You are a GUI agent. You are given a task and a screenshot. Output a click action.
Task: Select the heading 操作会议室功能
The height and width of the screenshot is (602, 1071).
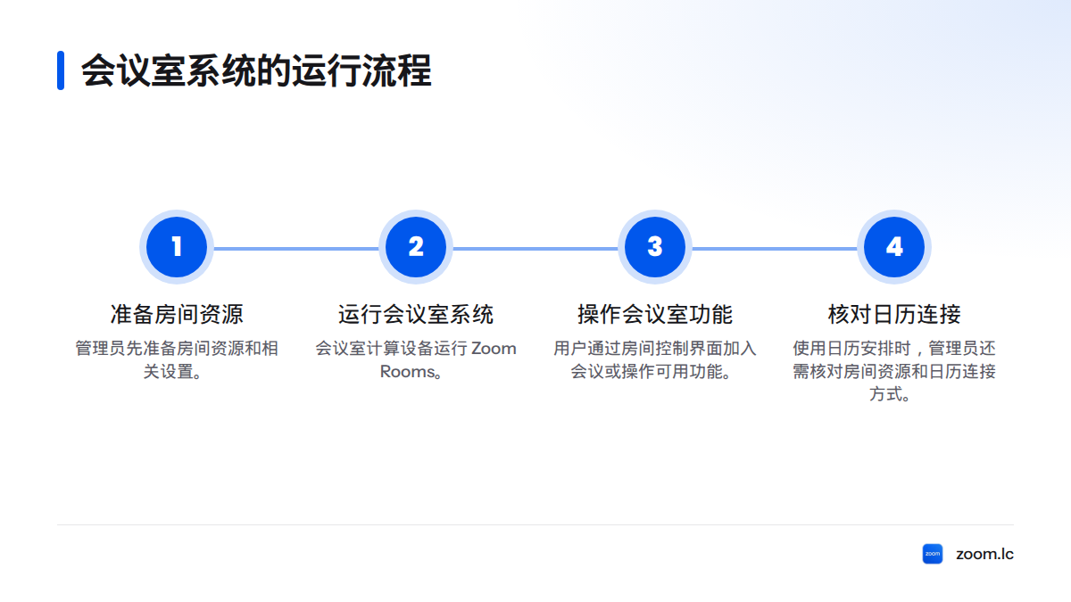(655, 314)
